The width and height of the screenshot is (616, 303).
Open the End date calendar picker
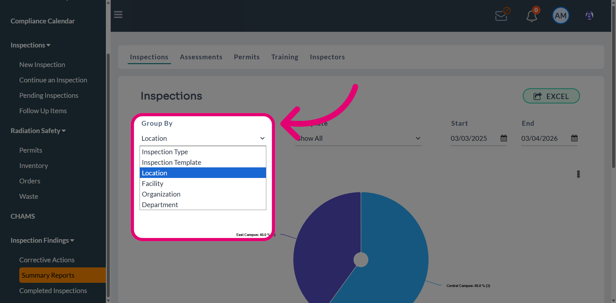(574, 138)
